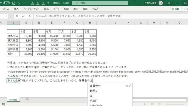This screenshot has height=106, width=188.
Task: Open the 数式 ribbon tab
Action: click(46, 9)
